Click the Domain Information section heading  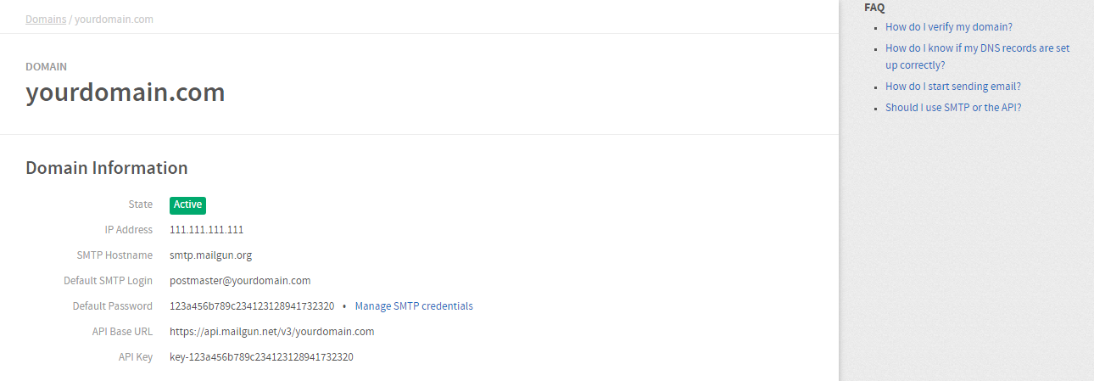point(107,168)
